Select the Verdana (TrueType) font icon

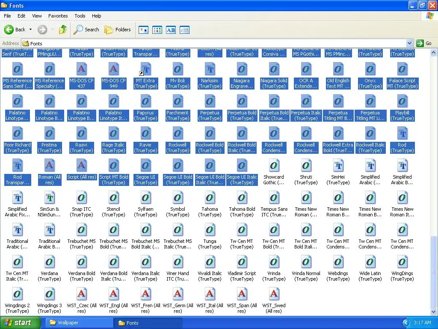(49, 262)
